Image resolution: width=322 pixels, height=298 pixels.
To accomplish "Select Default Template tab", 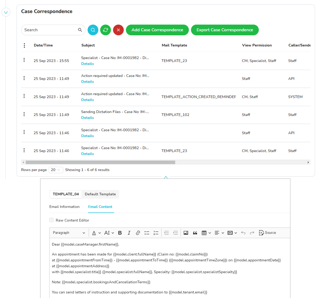I will coord(100,194).
